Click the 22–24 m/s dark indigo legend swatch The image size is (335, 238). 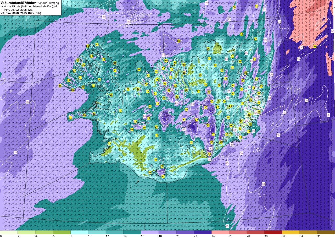pyautogui.click(x=203, y=232)
